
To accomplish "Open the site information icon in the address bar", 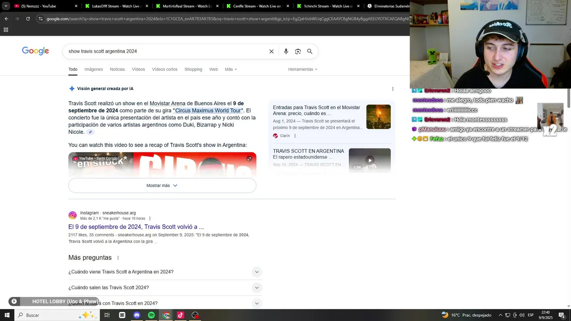I will click(41, 19).
